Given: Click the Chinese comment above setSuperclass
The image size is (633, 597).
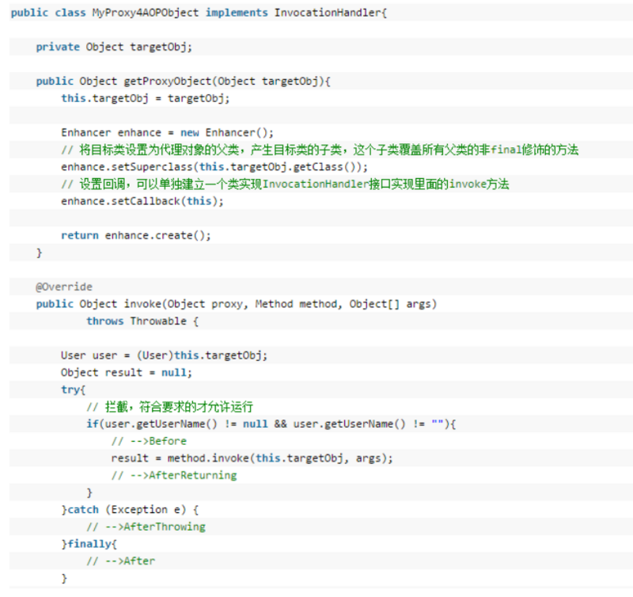Looking at the screenshot, I should pyautogui.click(x=320, y=150).
